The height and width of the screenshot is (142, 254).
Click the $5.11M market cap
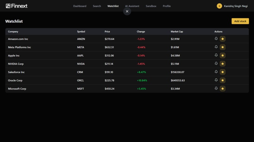pyautogui.click(x=175, y=64)
